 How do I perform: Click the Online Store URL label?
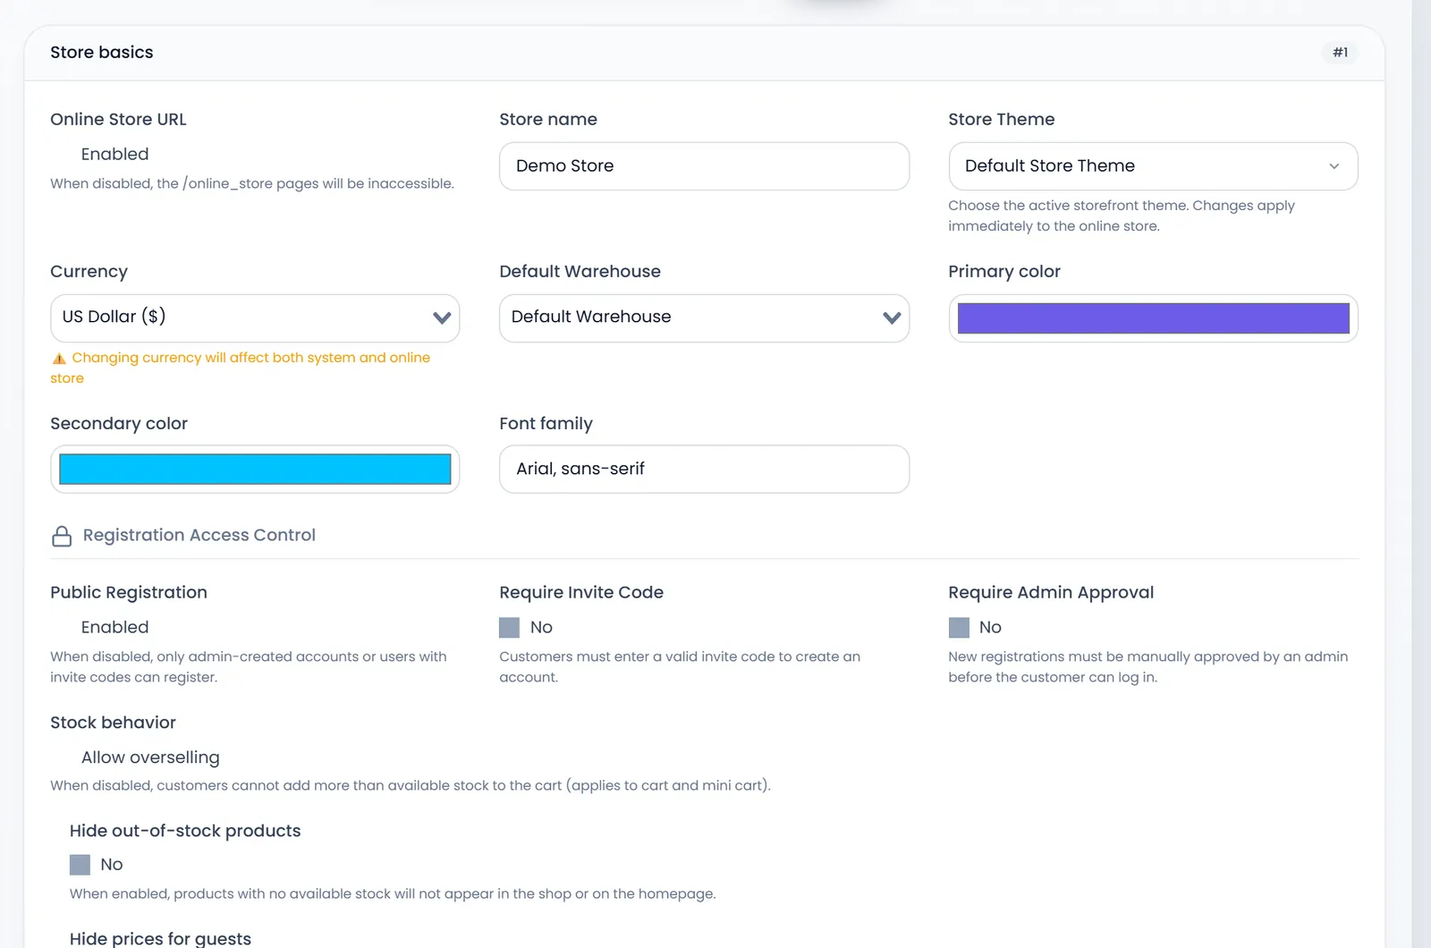[x=118, y=120]
